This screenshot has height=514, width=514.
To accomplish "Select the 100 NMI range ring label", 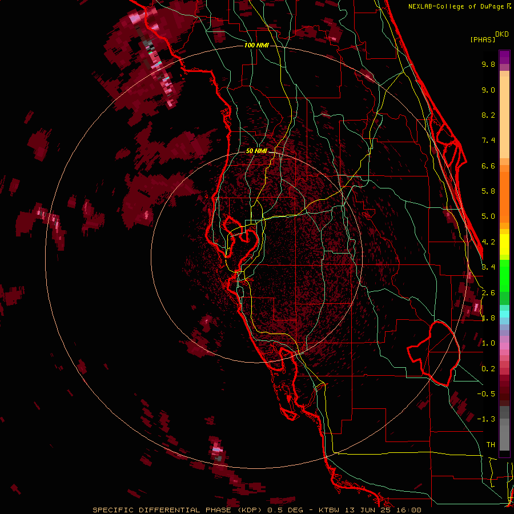I will click(256, 45).
